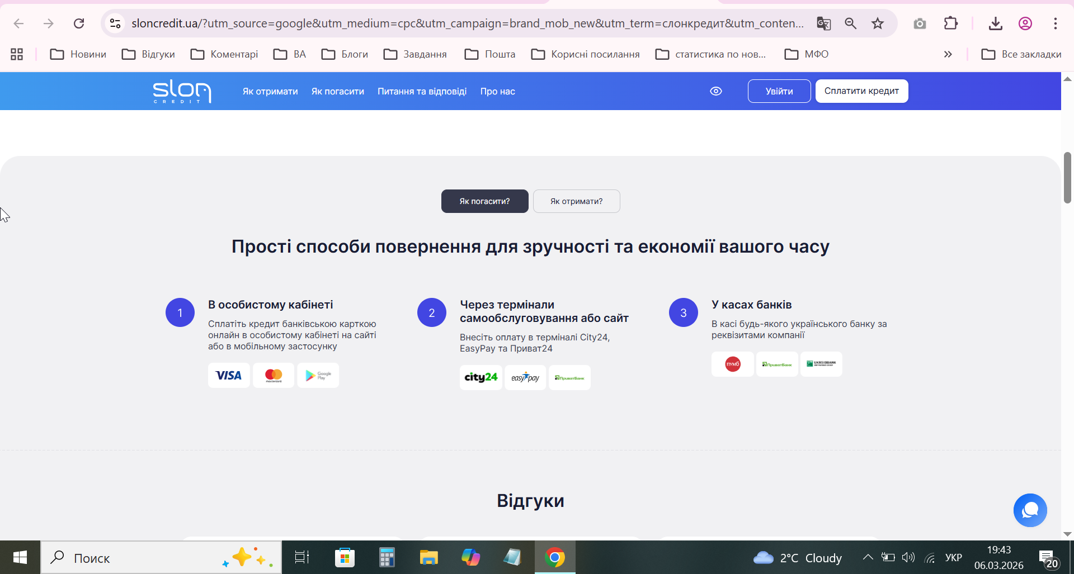The height and width of the screenshot is (574, 1074).
Task: Open the Про нас menu item
Action: point(498,92)
